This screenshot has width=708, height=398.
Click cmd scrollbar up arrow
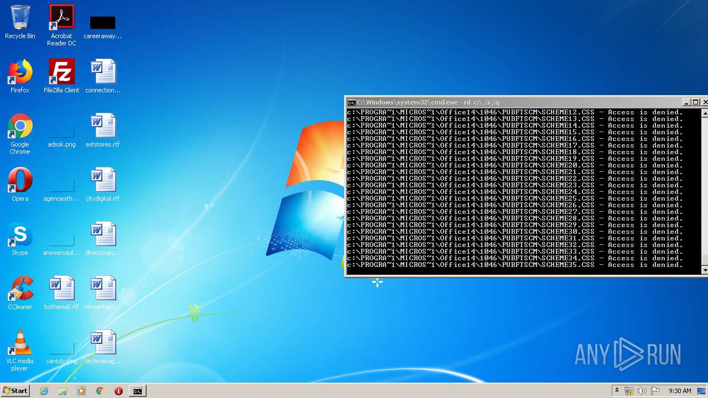705,113
